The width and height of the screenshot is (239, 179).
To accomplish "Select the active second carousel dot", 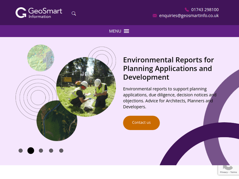I will (x=31, y=151).
